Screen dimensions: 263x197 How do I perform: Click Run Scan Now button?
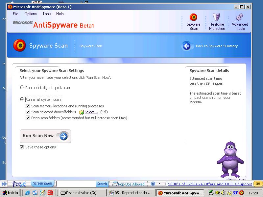coord(45,136)
